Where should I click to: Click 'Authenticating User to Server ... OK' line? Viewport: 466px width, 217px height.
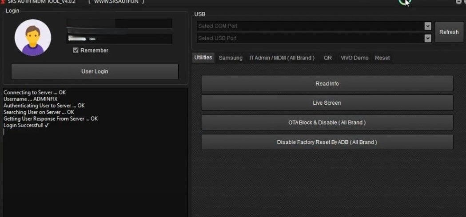pos(44,106)
